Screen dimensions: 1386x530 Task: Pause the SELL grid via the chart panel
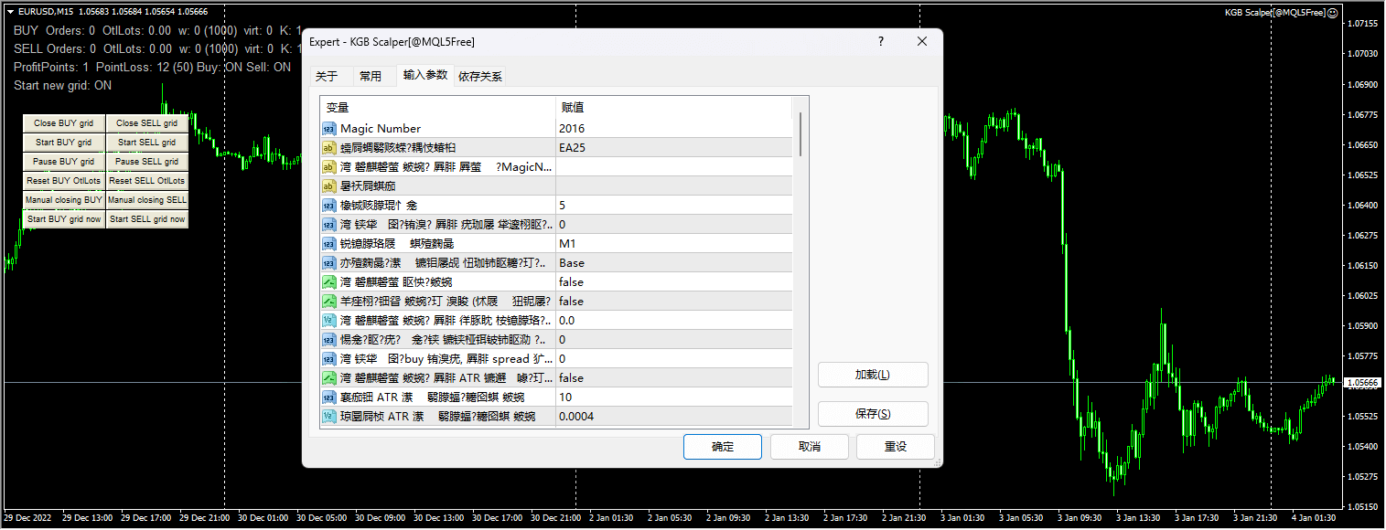(146, 161)
